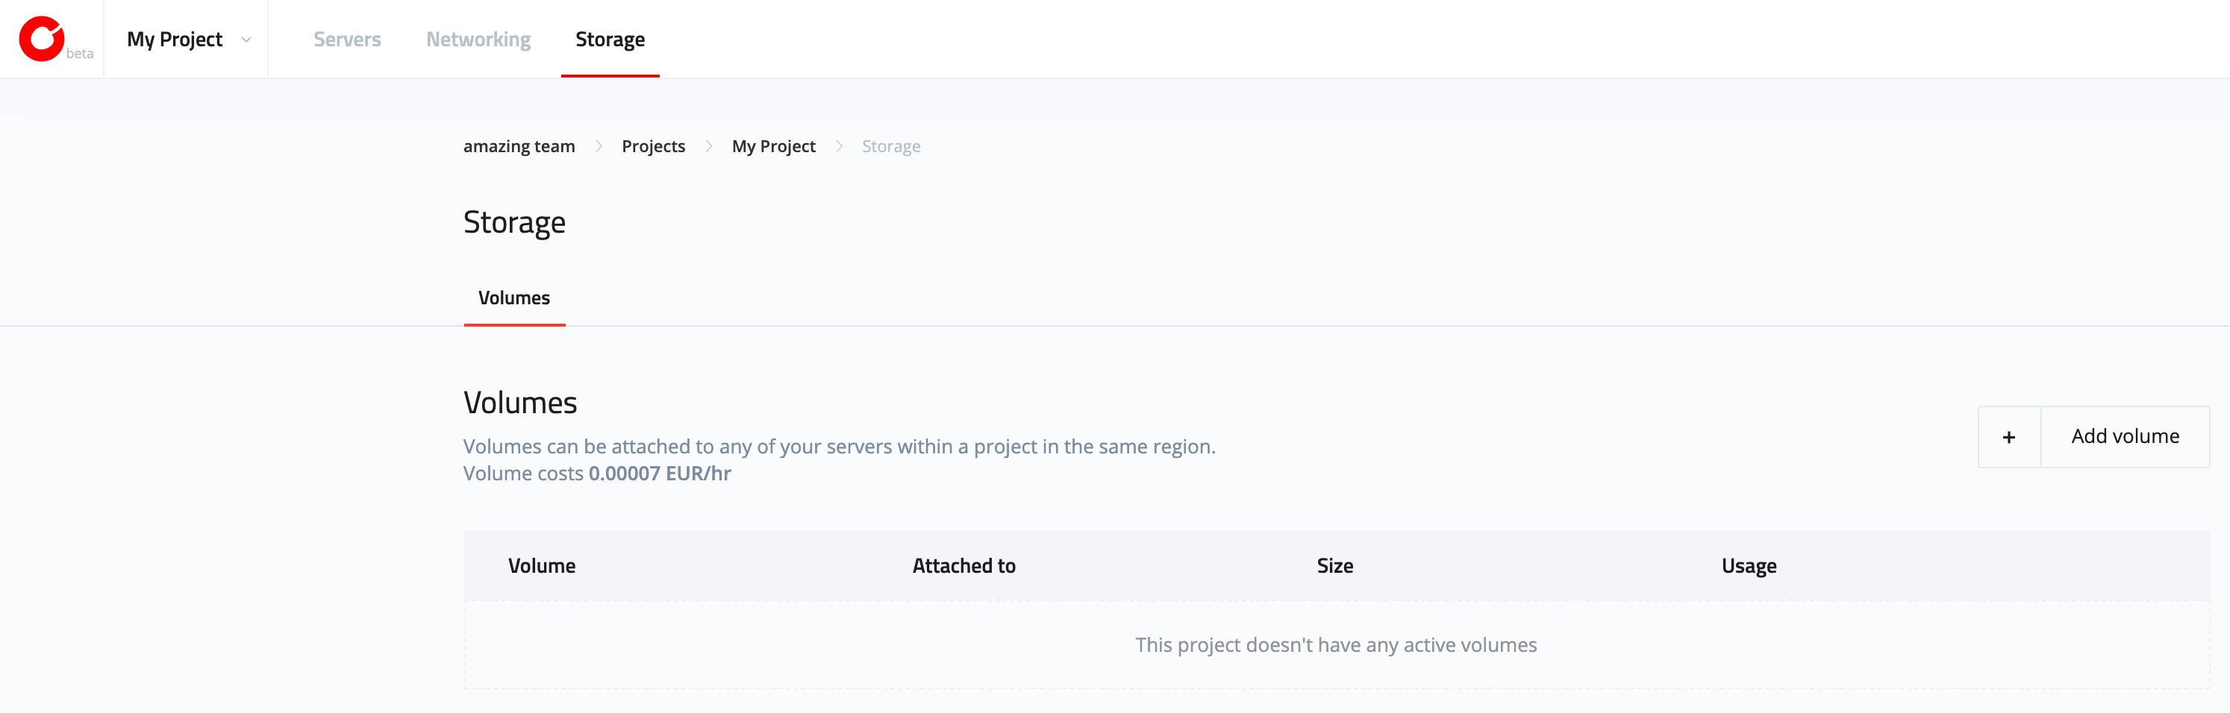This screenshot has height=713, width=2230.
Task: Click the Usage column header
Action: [x=1749, y=566]
